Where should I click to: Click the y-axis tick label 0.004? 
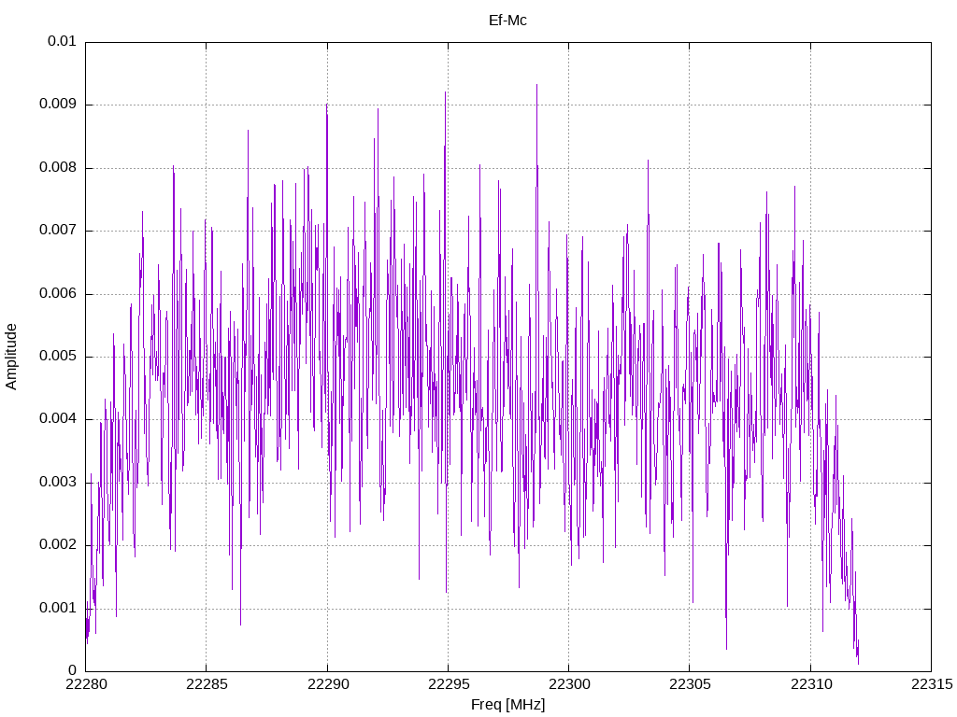coord(58,419)
